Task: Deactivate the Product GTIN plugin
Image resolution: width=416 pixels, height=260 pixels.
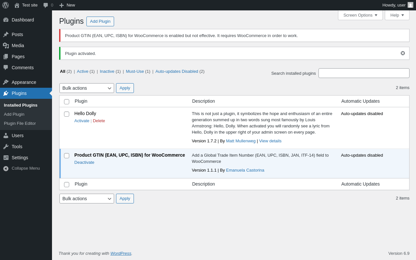Action: coord(84,162)
